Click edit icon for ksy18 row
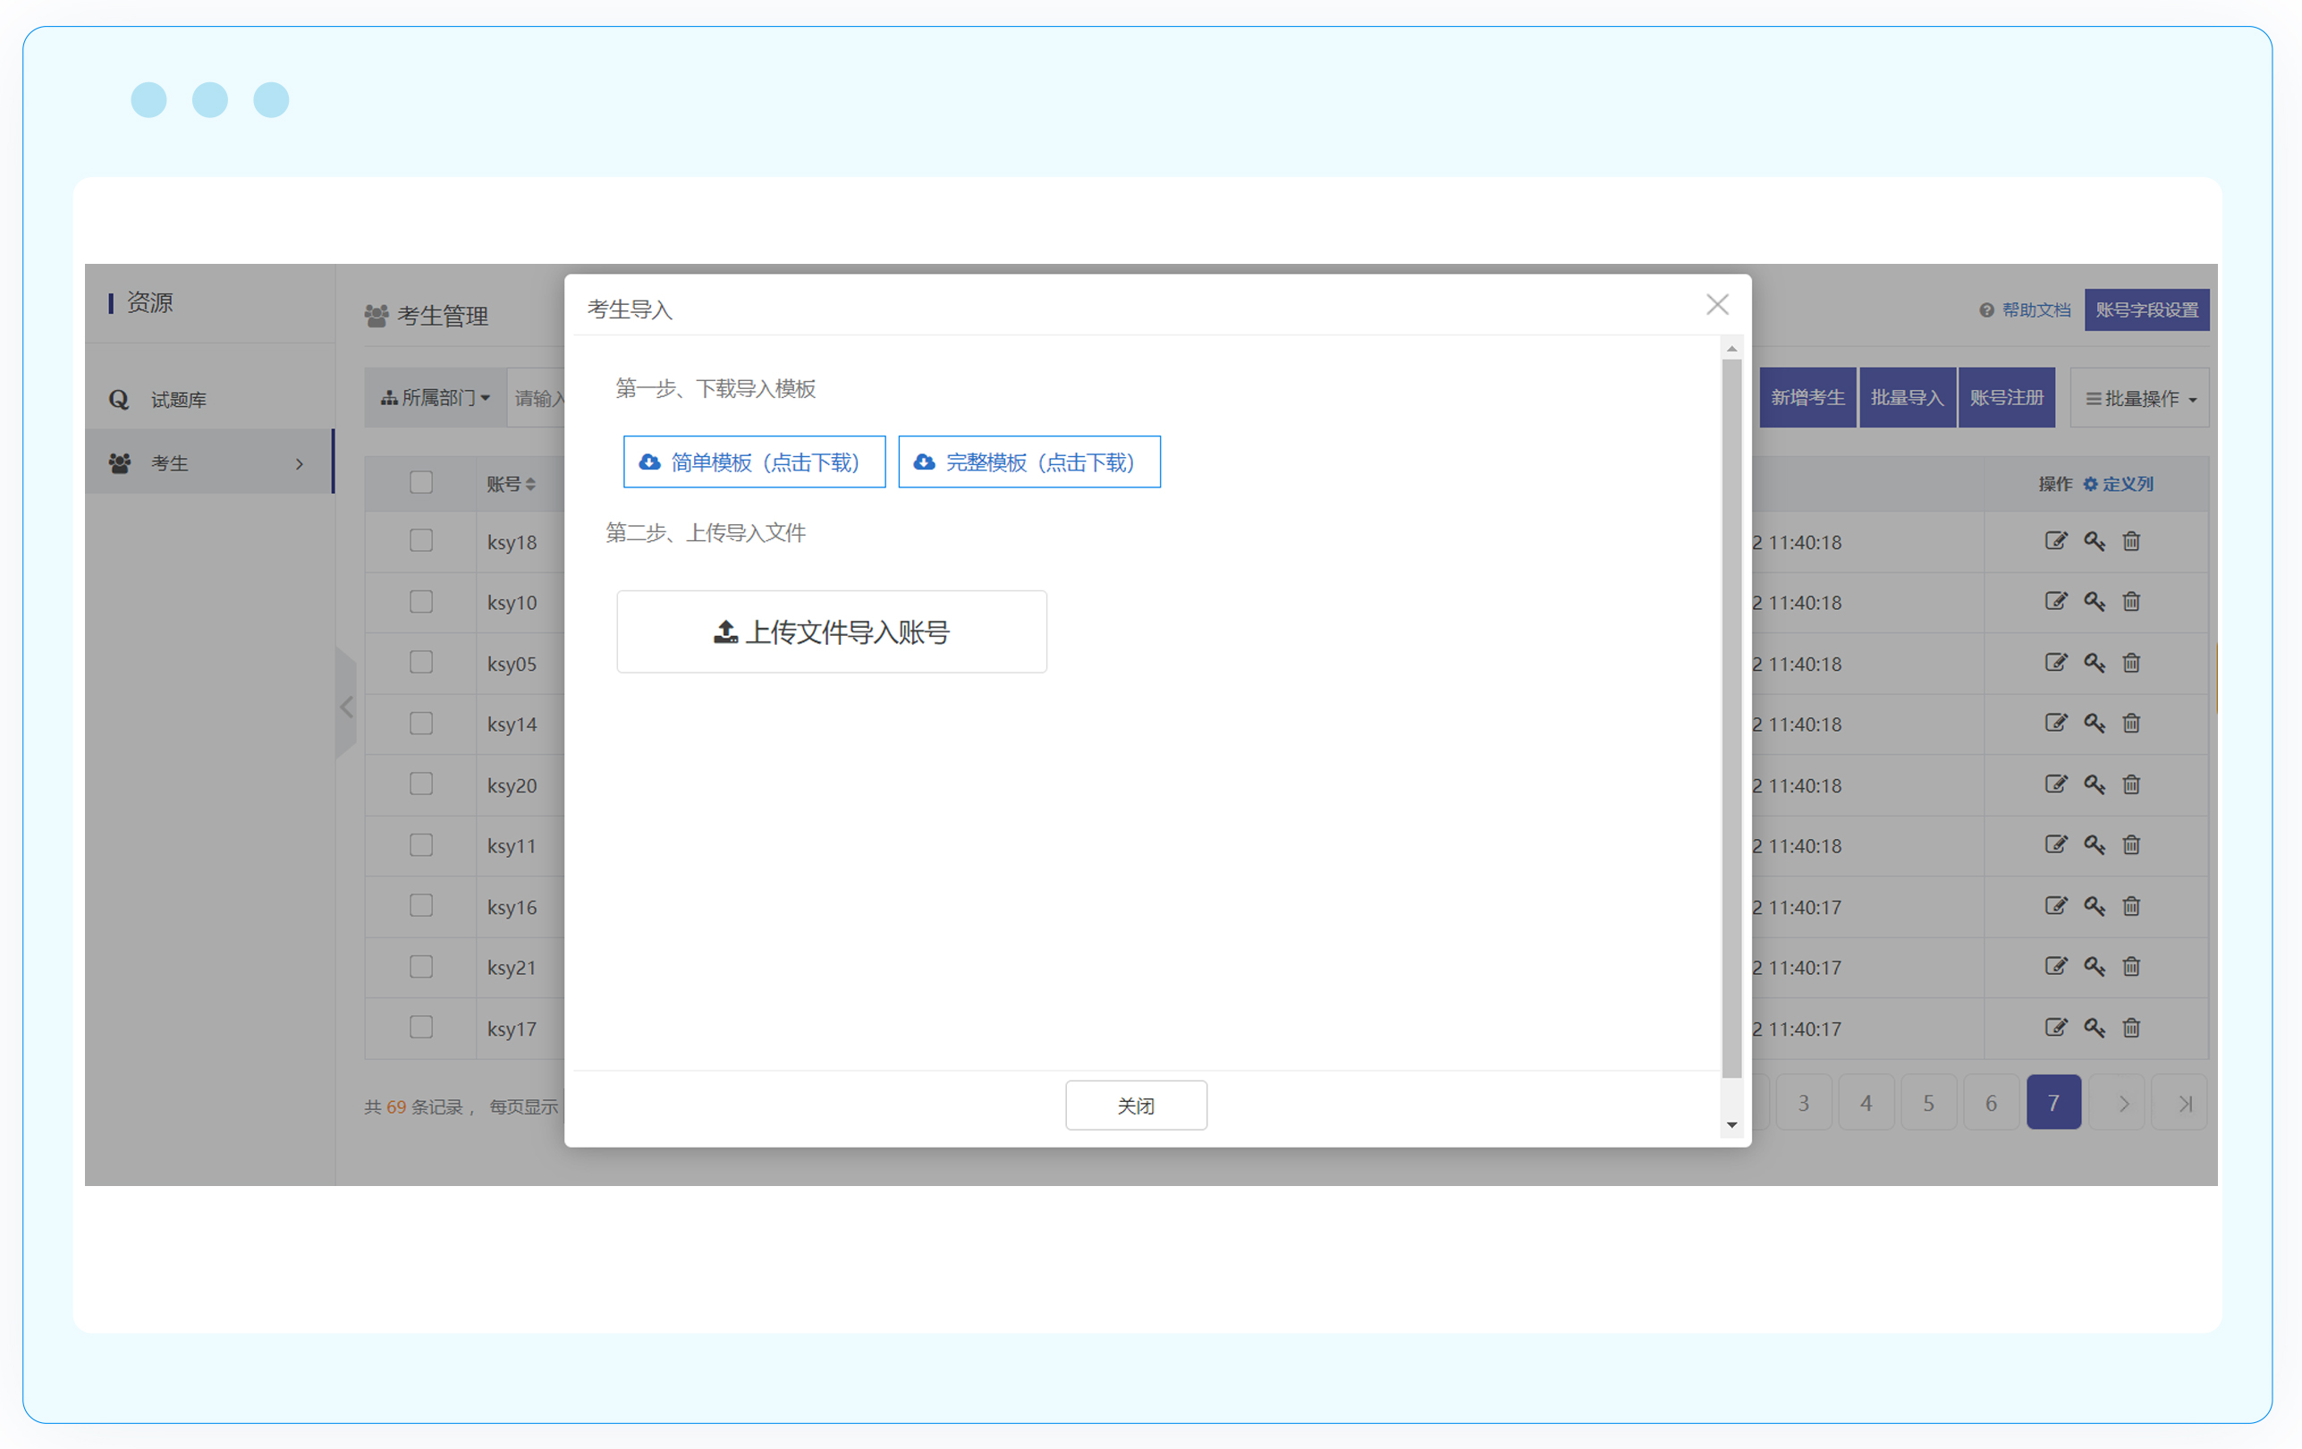The image size is (2302, 1449). pos(2055,541)
